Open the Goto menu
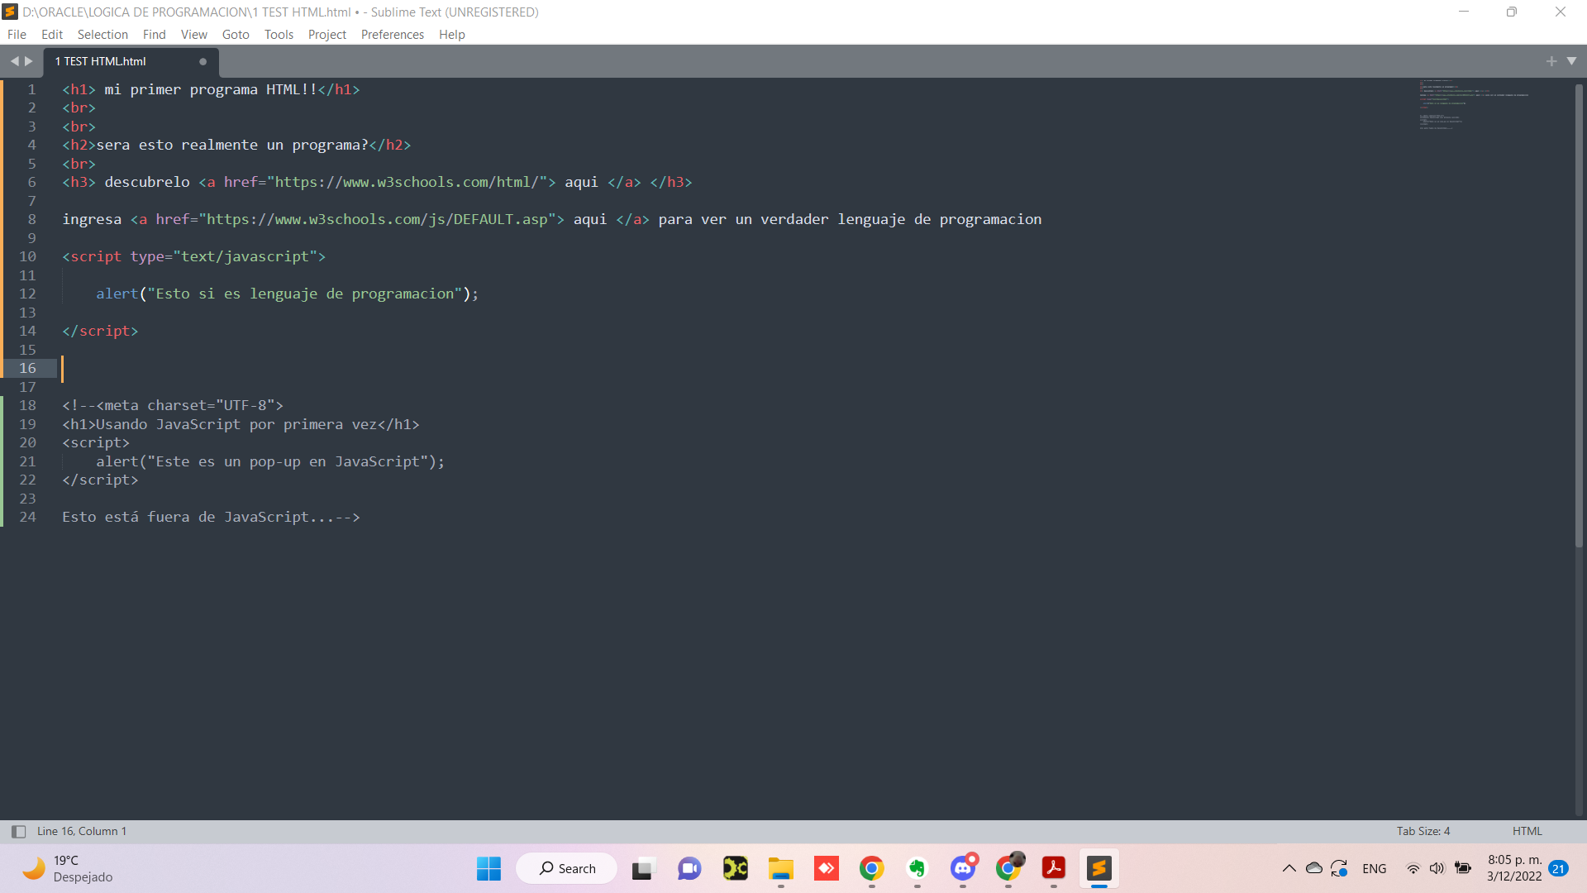 (236, 34)
